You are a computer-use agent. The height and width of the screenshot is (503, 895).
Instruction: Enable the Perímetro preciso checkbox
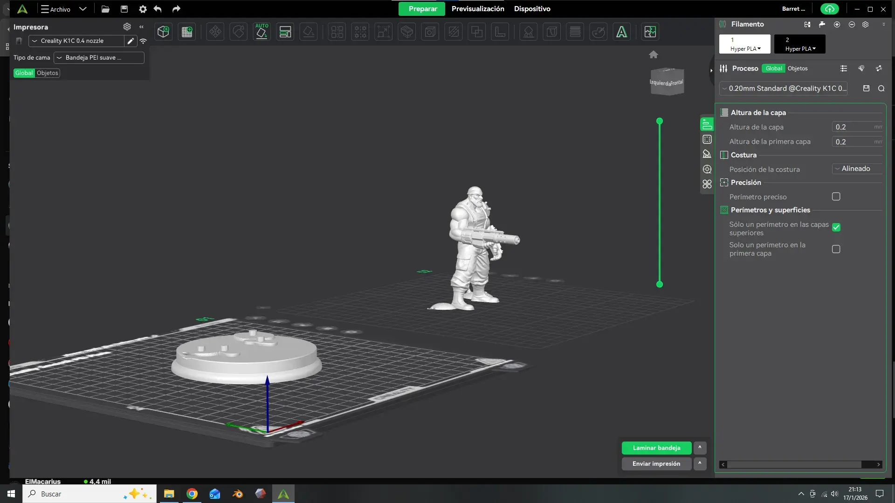tap(836, 197)
